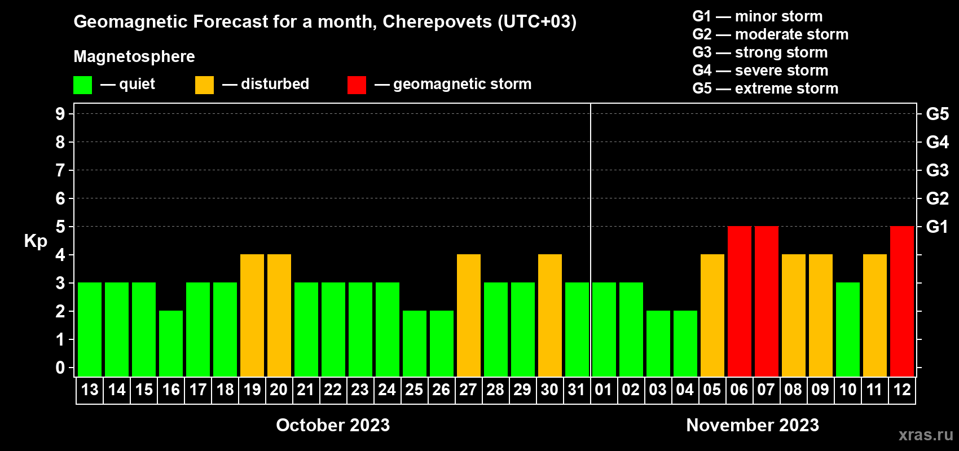The image size is (959, 451).
Task: Click date label 02 on the axis
Action: (x=631, y=390)
